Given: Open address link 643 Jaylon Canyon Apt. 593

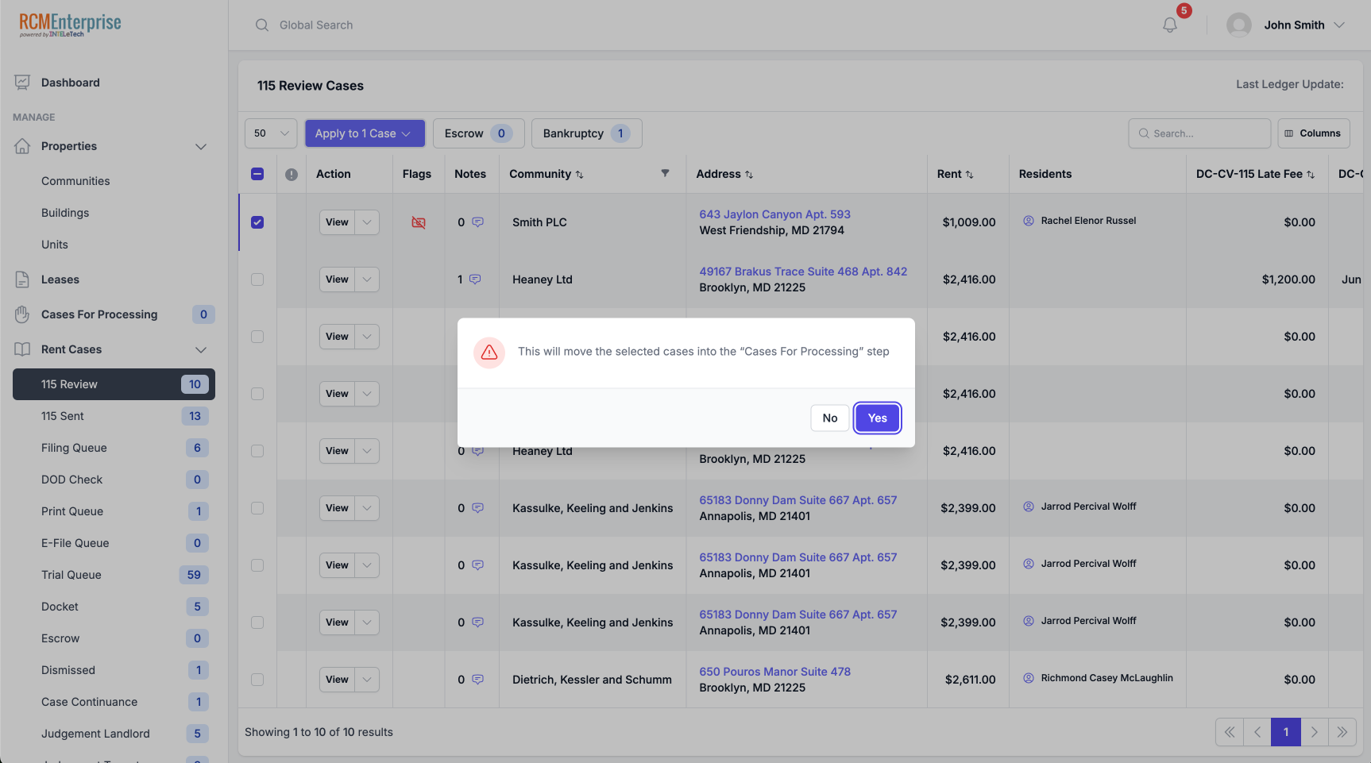Looking at the screenshot, I should [774, 214].
